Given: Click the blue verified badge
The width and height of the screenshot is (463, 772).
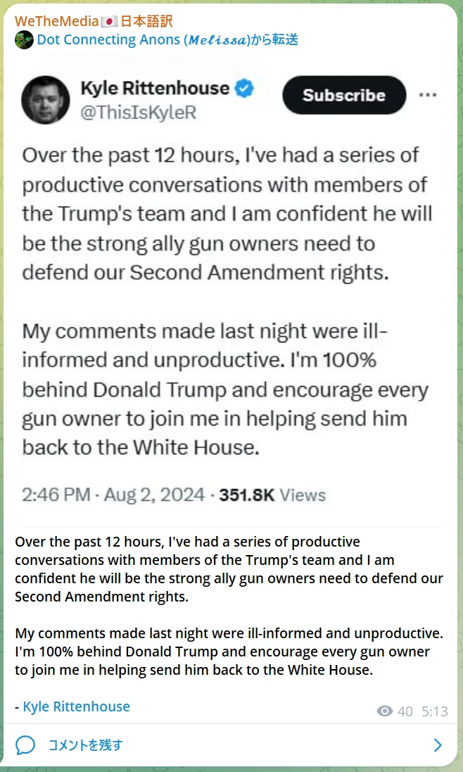Looking at the screenshot, I should (x=244, y=89).
